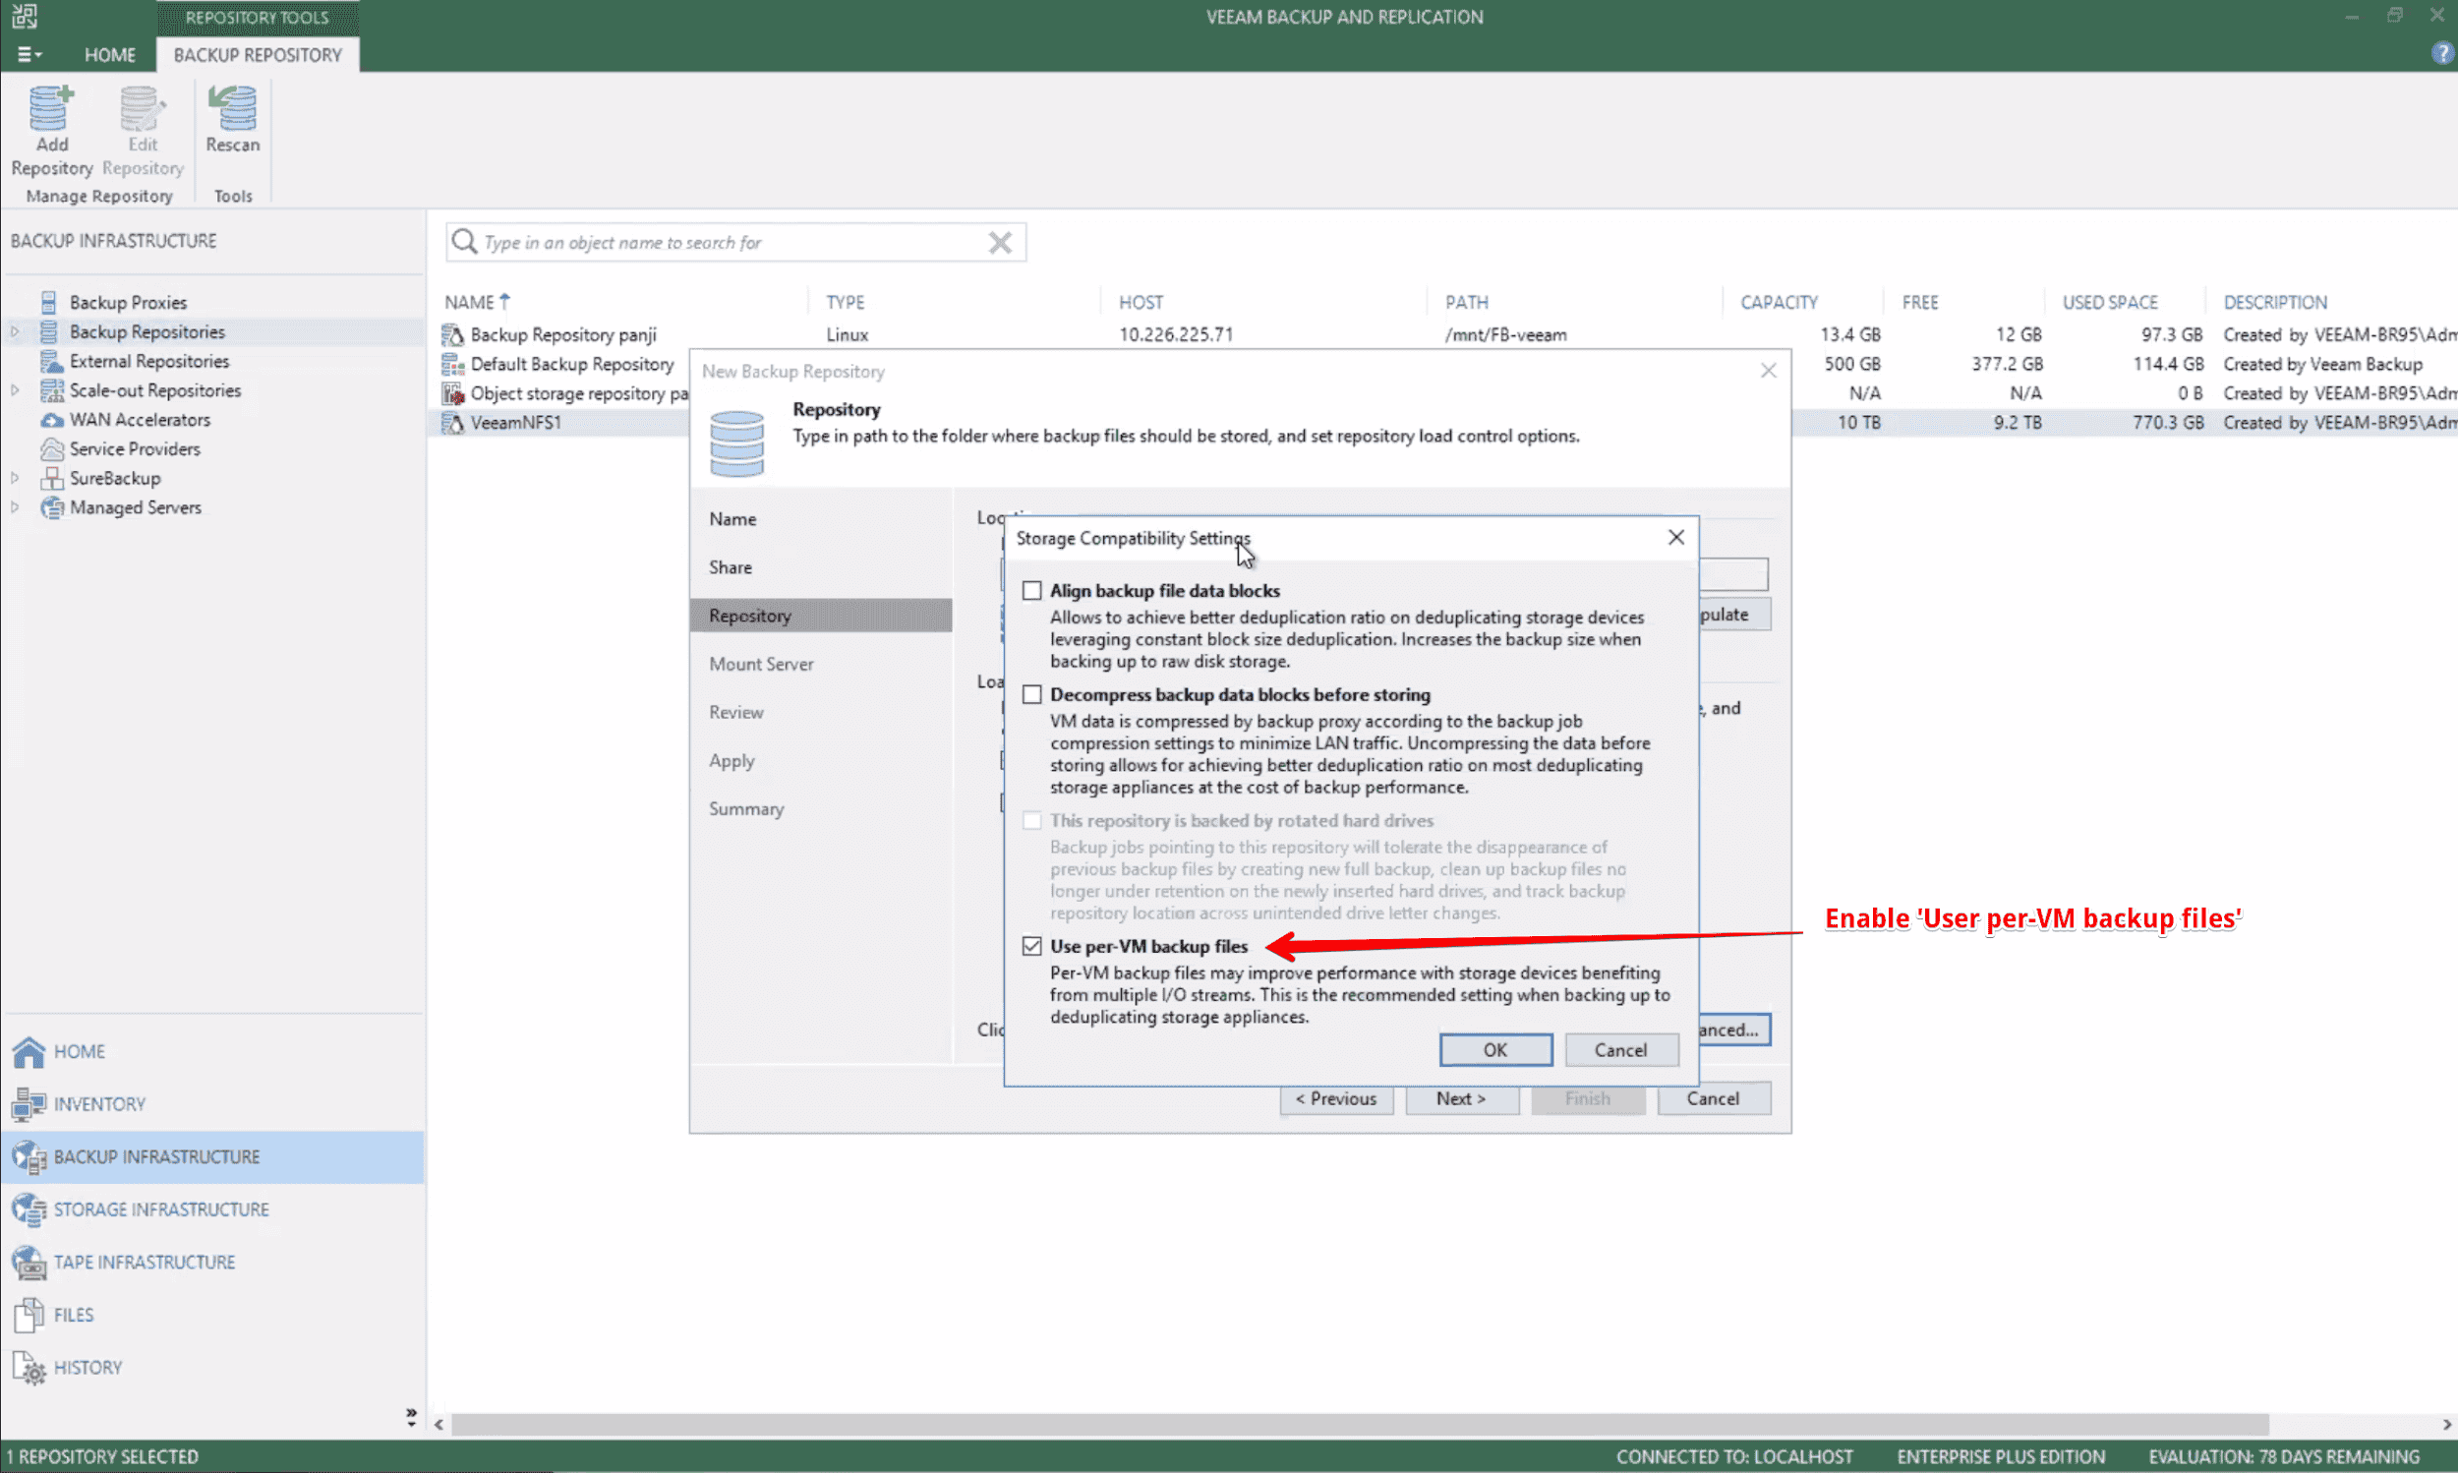This screenshot has height=1473, width=2458.
Task: Select Backup Proxies in the tree
Action: tap(128, 302)
